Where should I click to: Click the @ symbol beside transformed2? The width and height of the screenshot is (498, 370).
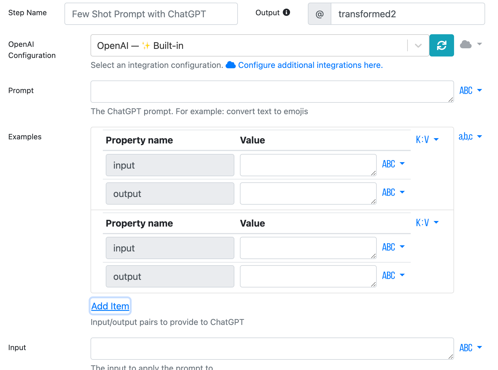click(320, 14)
